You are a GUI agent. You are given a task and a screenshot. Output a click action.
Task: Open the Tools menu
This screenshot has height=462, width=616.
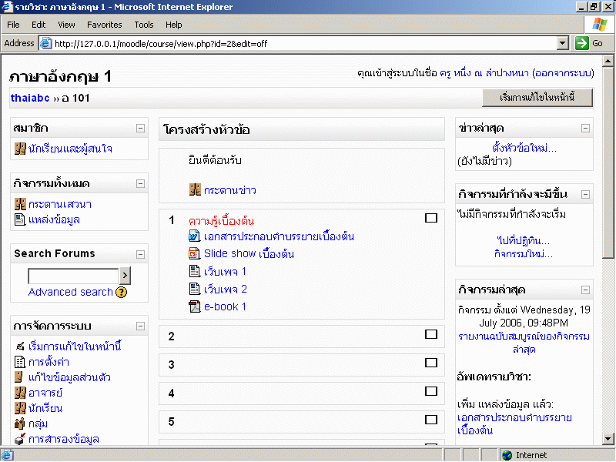tap(144, 25)
